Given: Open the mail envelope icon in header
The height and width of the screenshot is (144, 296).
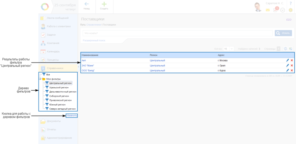Looking at the screenshot, I should pyautogui.click(x=268, y=10).
